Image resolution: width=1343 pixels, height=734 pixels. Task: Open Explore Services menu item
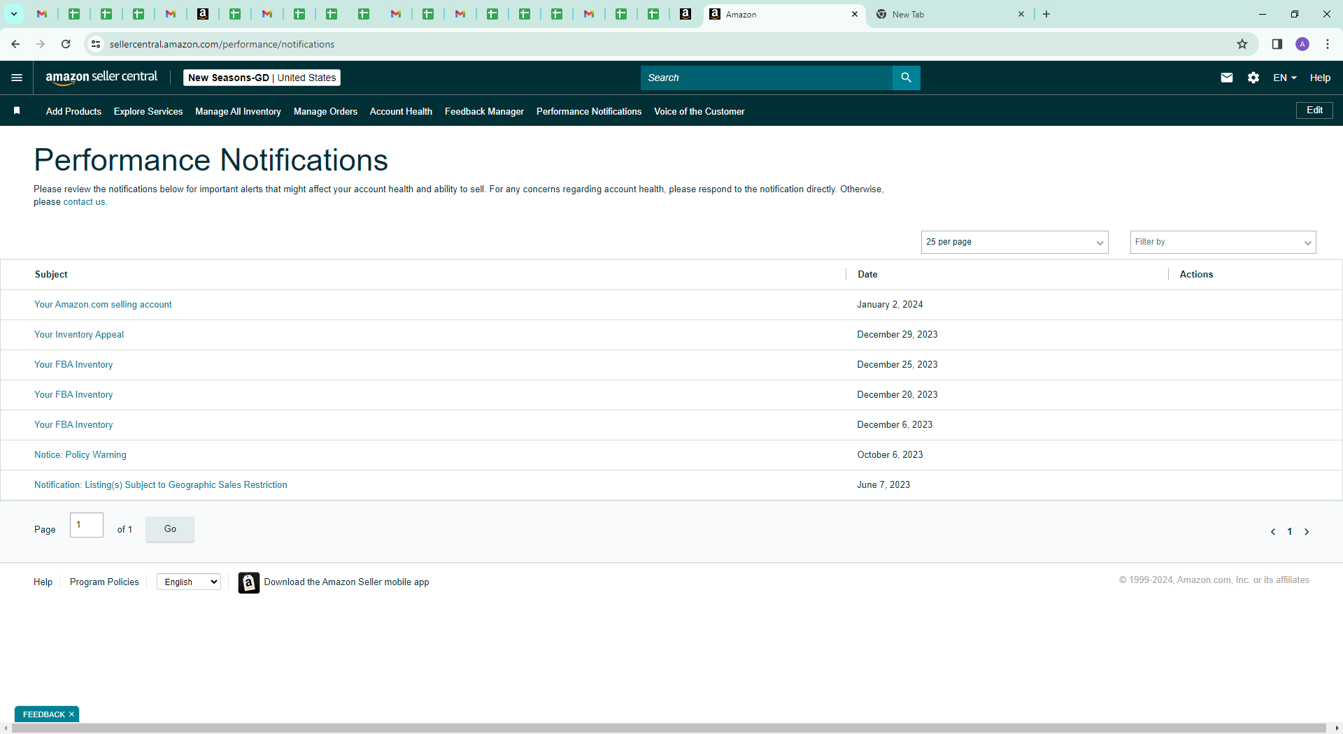[x=148, y=111]
